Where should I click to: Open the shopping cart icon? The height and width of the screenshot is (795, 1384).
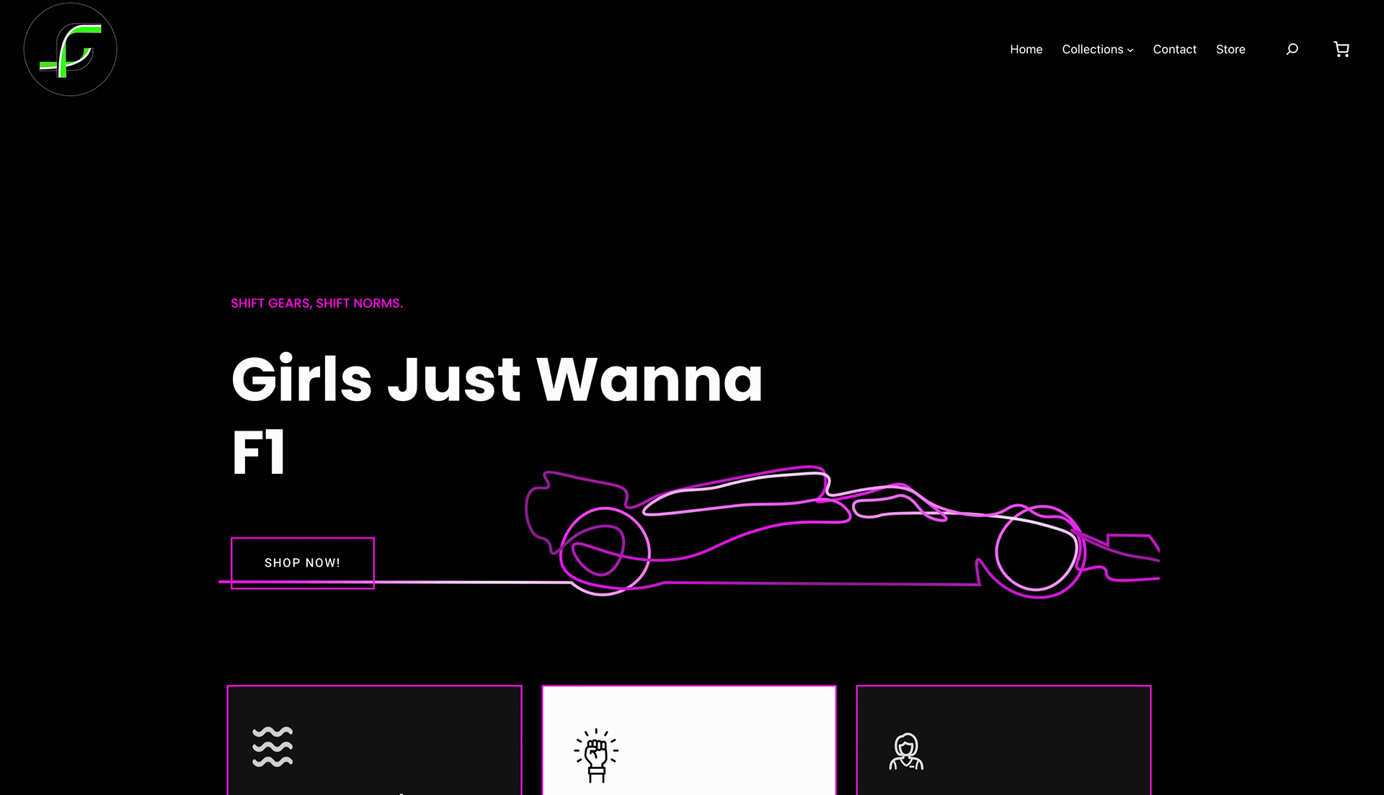[1341, 49]
